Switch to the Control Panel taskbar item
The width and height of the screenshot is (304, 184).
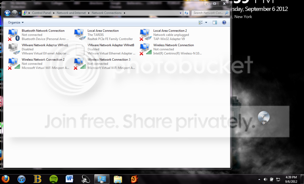tap(102, 179)
